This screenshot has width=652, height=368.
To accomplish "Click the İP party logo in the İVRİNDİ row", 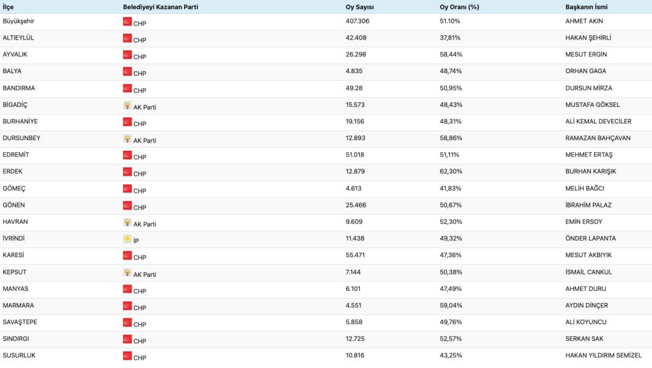I will click(127, 239).
